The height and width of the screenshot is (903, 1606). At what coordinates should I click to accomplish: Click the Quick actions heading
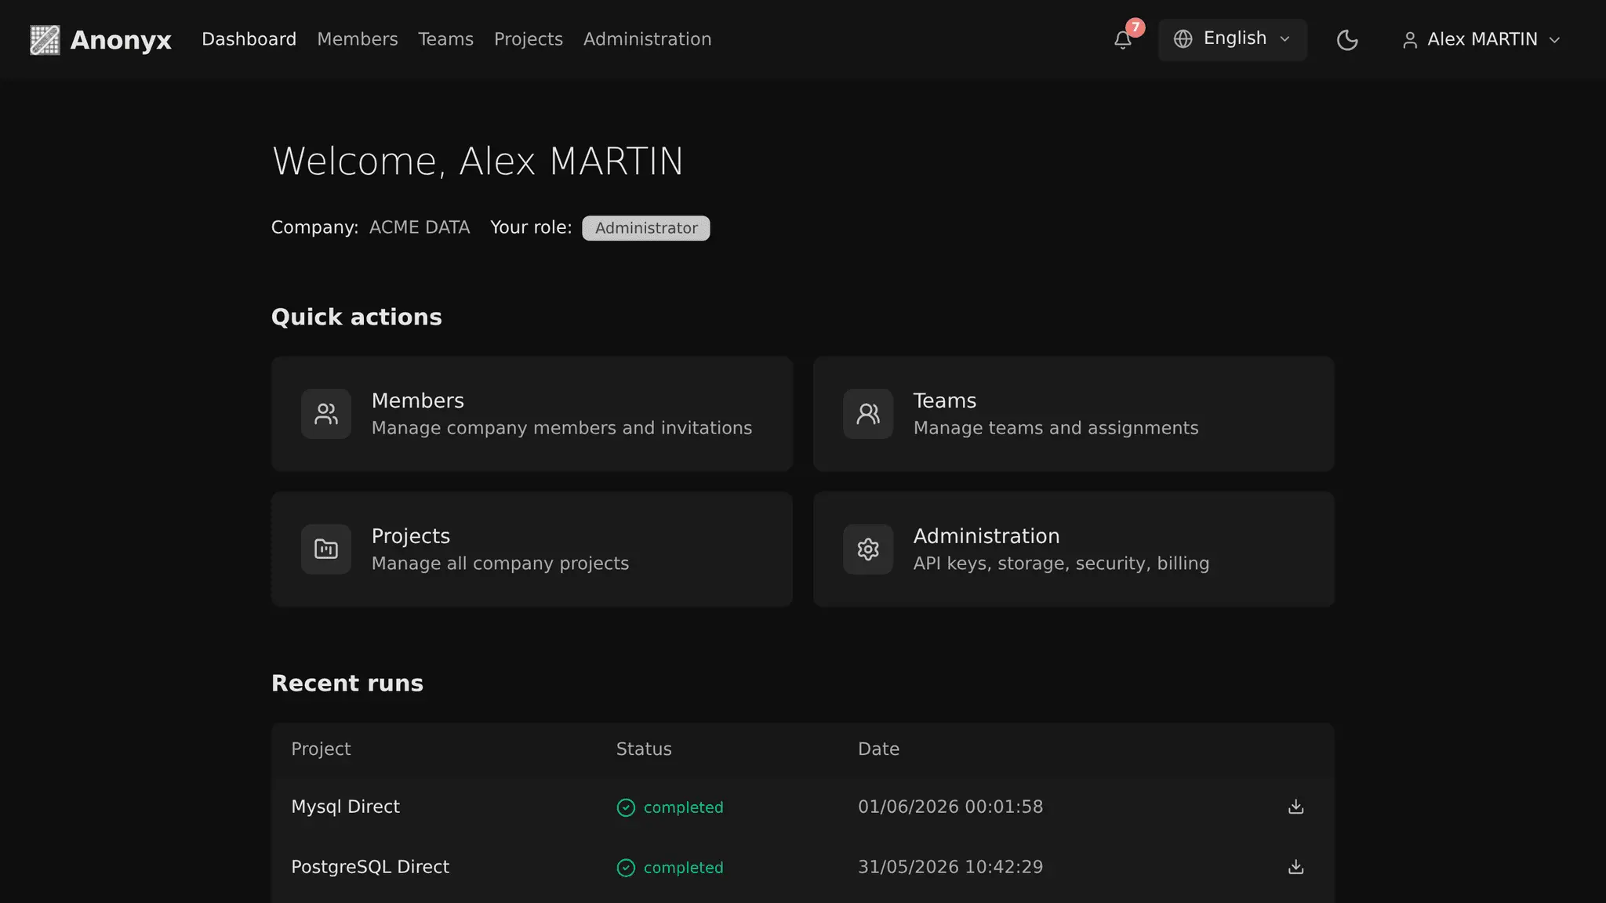(x=357, y=317)
